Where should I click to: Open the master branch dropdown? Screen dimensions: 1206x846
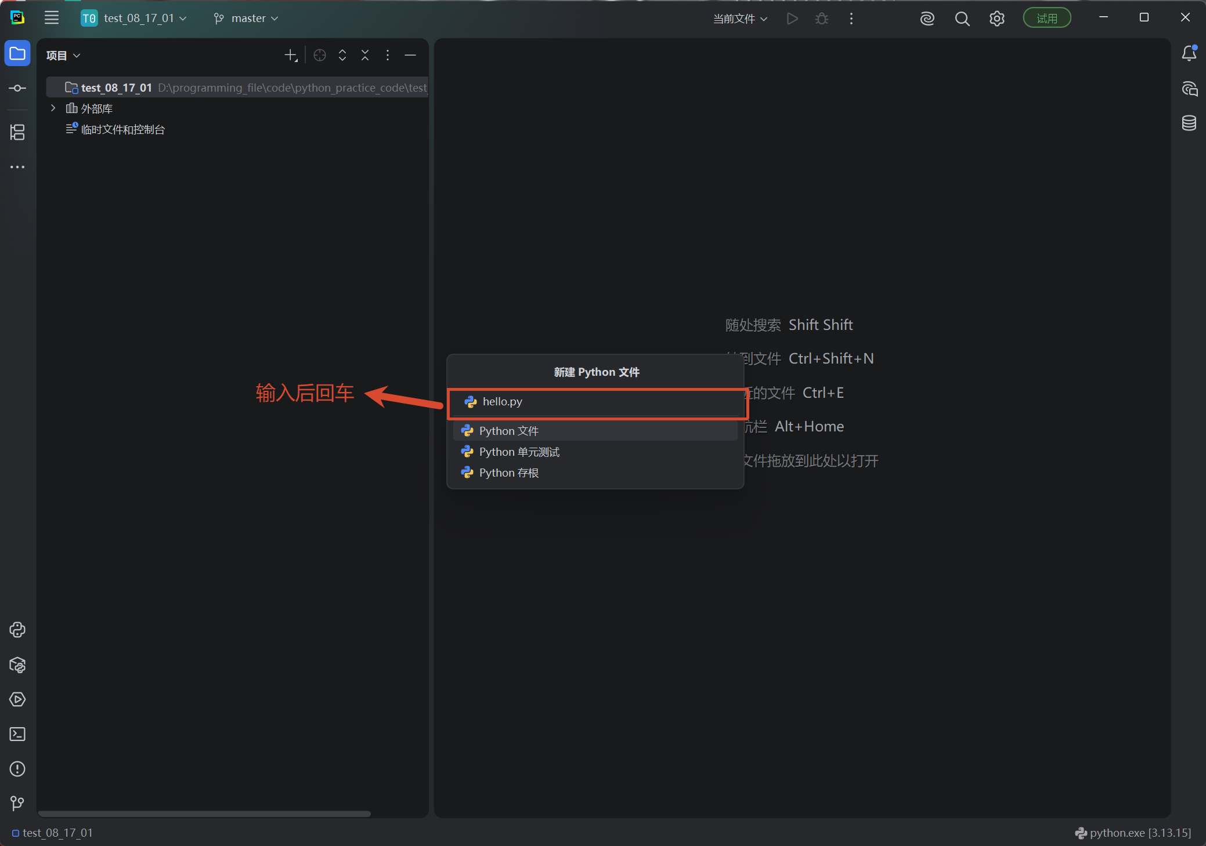[x=246, y=19]
